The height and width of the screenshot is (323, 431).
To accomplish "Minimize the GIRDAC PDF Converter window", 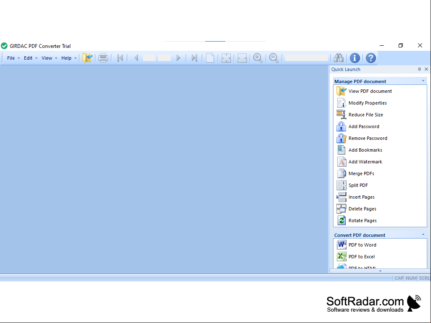I will 382,46.
